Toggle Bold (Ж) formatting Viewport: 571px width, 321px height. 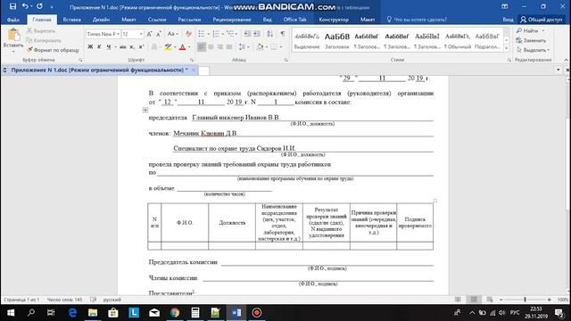click(x=90, y=47)
